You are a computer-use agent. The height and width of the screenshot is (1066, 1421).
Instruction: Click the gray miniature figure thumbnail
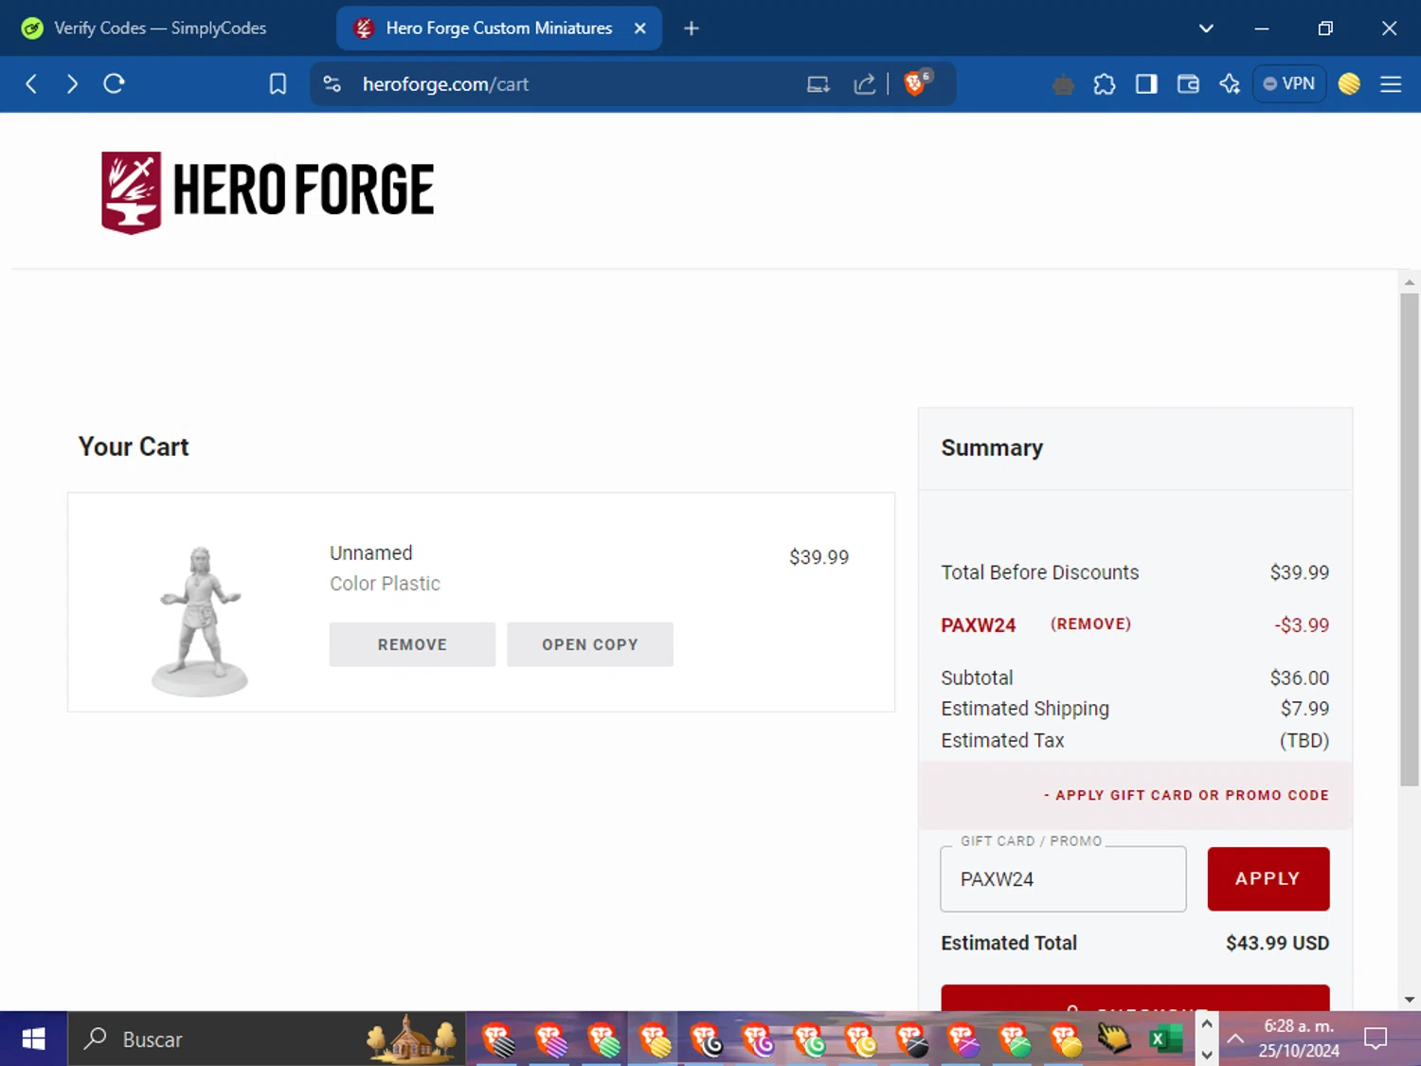200,621
